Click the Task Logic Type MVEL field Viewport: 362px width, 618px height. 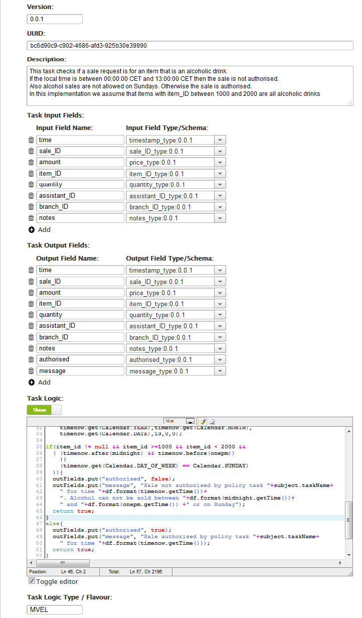click(x=55, y=609)
